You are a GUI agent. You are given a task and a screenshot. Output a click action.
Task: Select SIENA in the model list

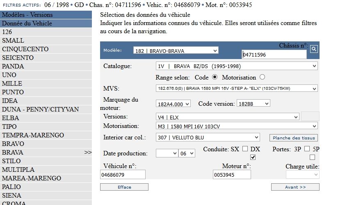[x=46, y=196]
